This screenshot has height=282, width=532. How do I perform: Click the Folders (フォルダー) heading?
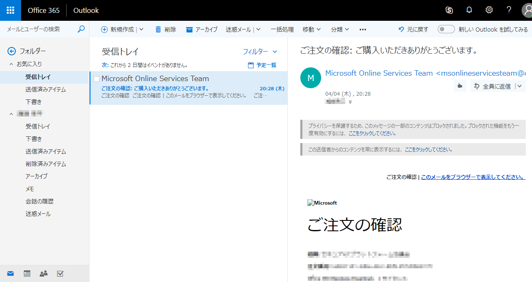pos(33,51)
